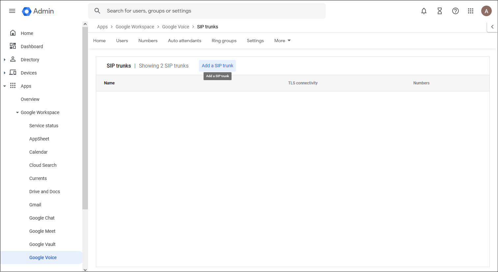This screenshot has height=272, width=498.
Task: Click the Devices icon in sidebar
Action: point(13,72)
